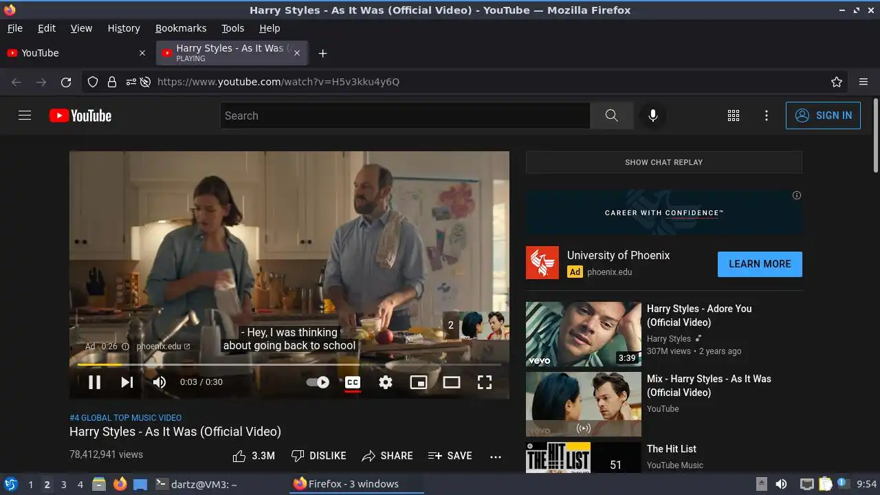880x495 pixels.
Task: Click #4 Global Top Music Video link
Action: pyautogui.click(x=125, y=417)
